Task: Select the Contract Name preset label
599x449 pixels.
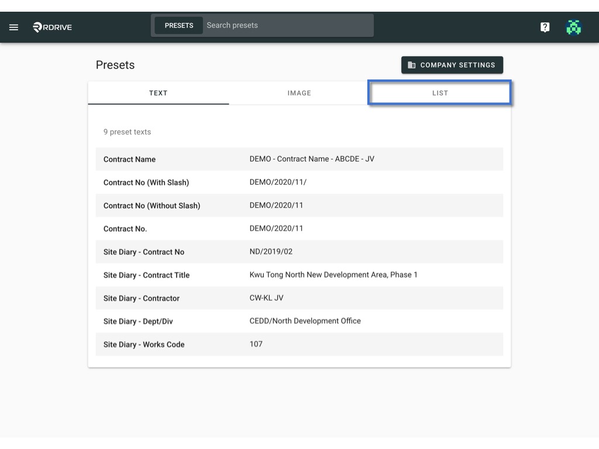Action: pos(129,159)
